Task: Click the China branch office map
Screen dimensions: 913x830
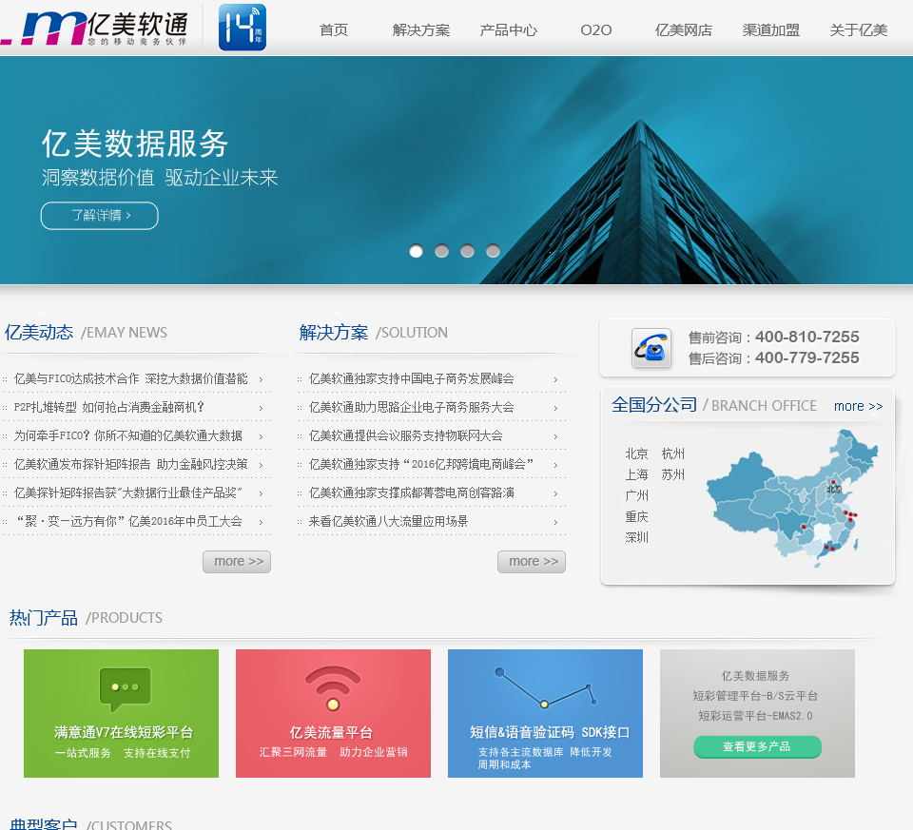Action: click(x=792, y=499)
